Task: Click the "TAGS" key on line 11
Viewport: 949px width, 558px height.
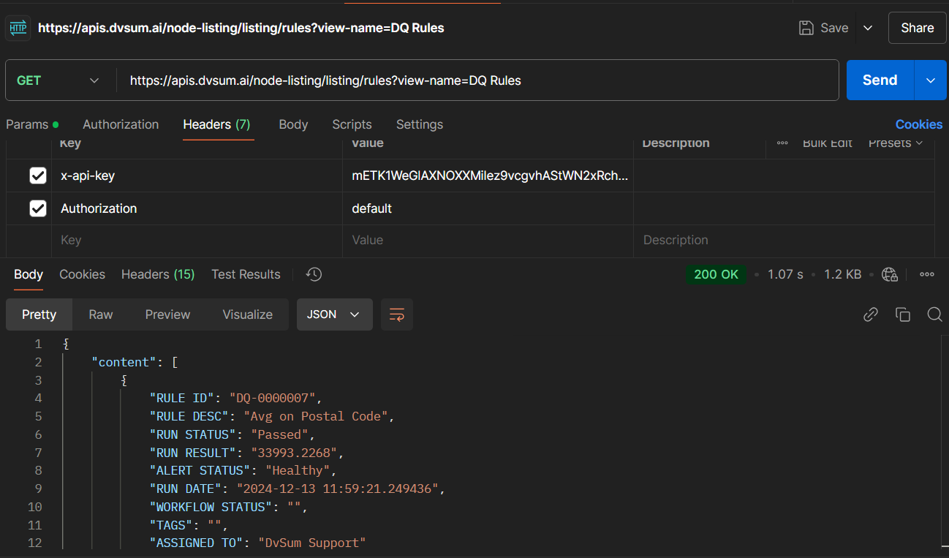Action: pos(171,525)
